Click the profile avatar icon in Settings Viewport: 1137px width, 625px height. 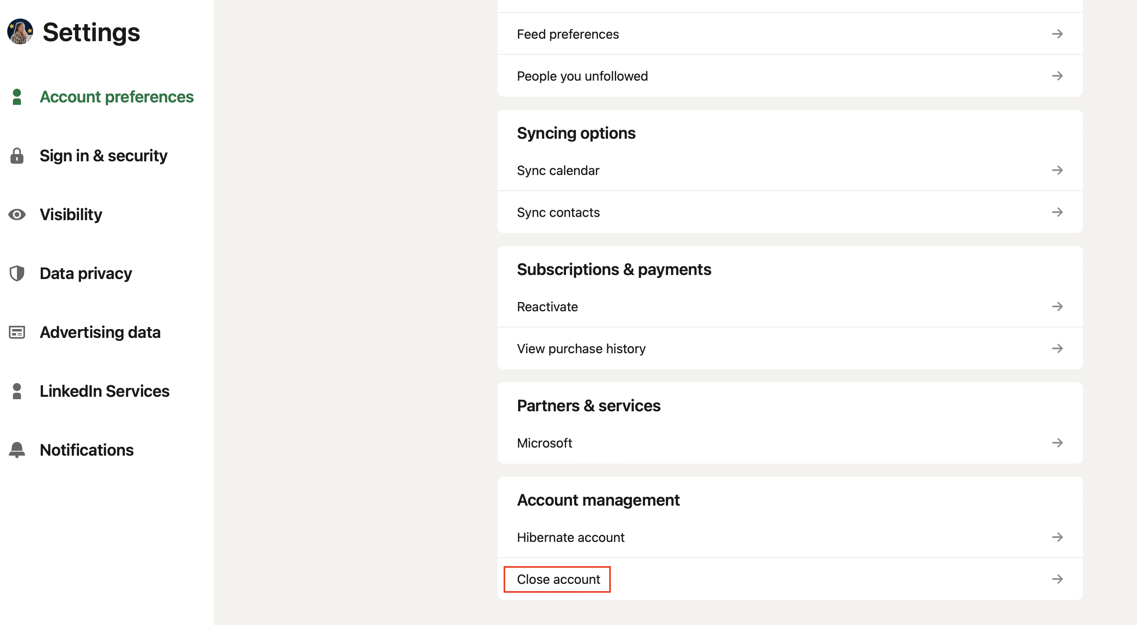coord(21,31)
